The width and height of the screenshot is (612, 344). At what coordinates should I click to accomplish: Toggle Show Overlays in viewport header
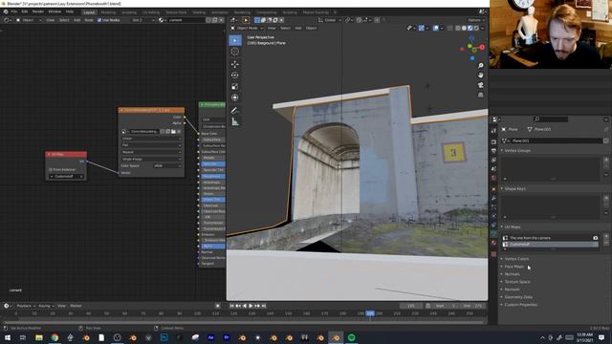pyautogui.click(x=436, y=28)
